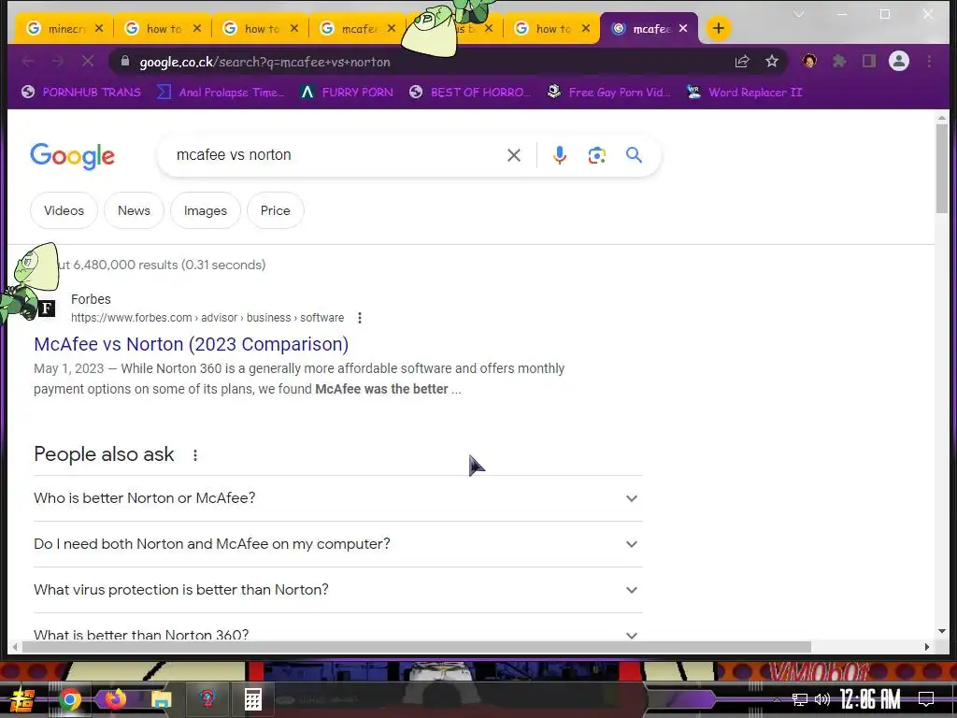Start voice search with the microphone icon
957x718 pixels.
(559, 155)
